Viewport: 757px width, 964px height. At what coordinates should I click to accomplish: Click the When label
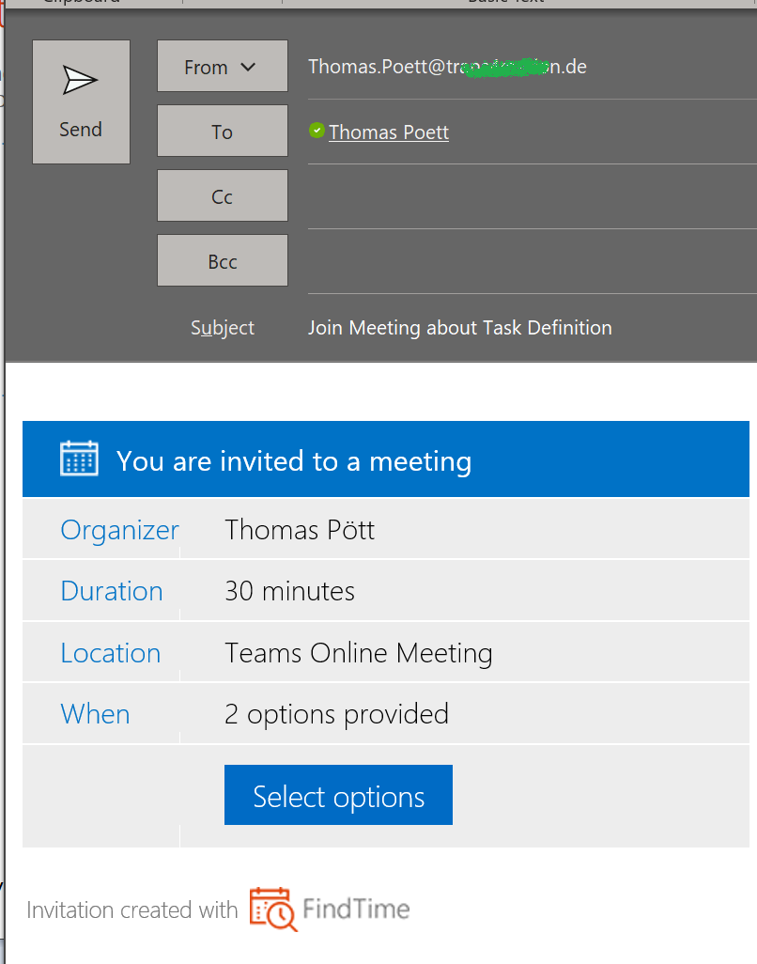[x=94, y=713]
